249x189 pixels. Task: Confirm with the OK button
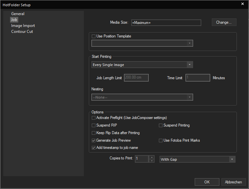pyautogui.click(x=207, y=182)
